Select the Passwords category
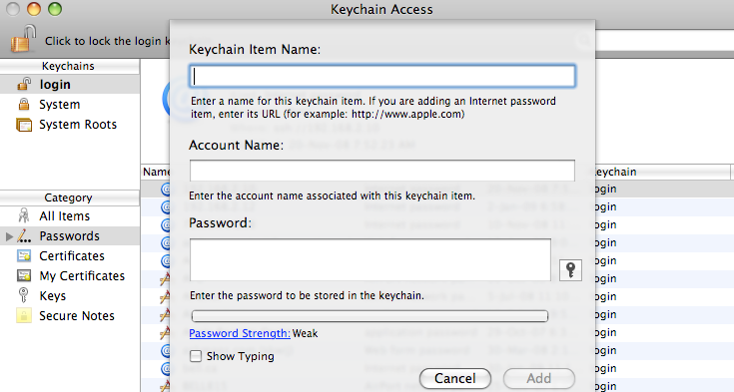Image resolution: width=734 pixels, height=392 pixels. point(69,236)
